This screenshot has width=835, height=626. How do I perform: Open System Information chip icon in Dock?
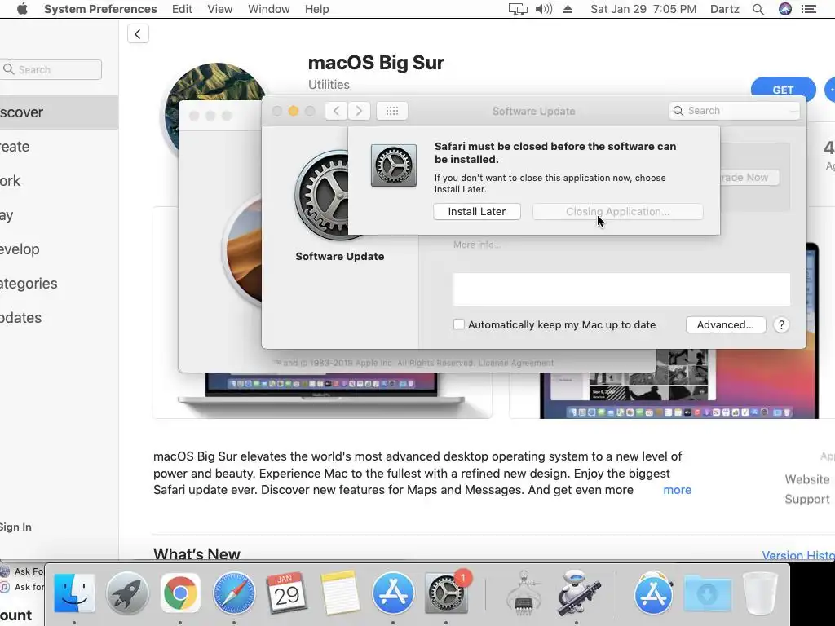tap(524, 593)
